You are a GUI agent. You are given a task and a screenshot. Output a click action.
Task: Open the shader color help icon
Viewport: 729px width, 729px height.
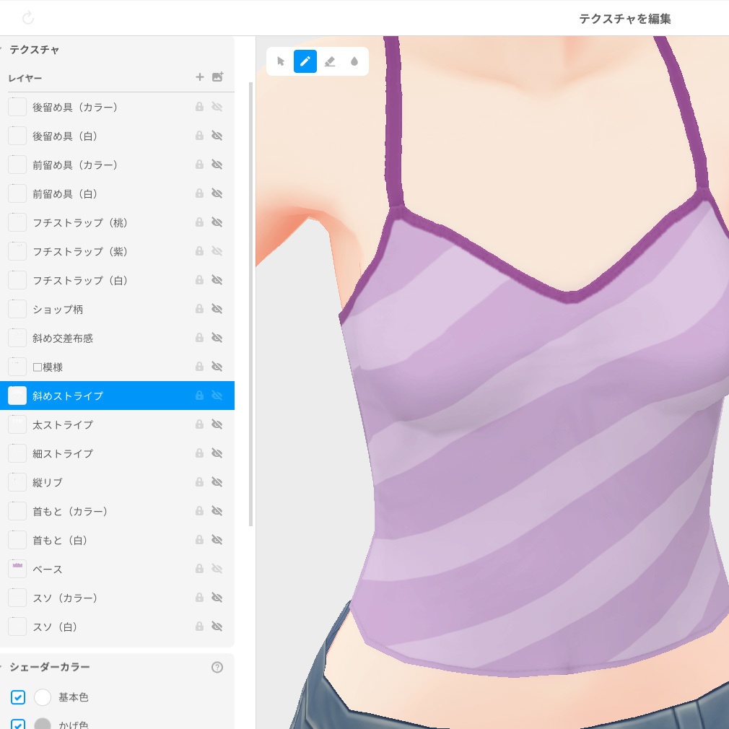tap(217, 667)
